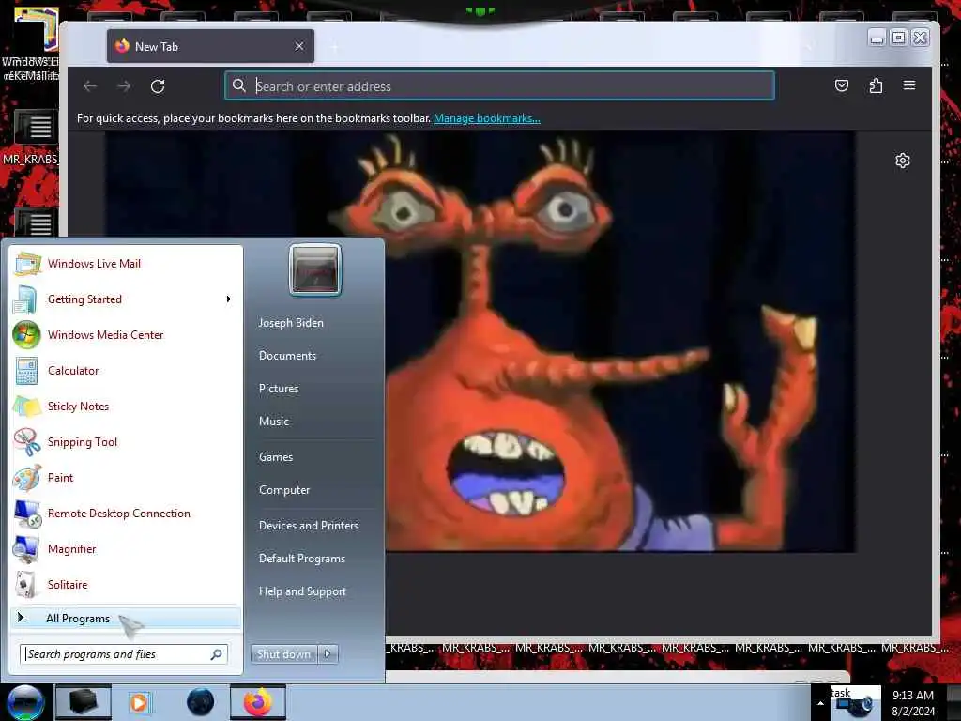Open the Firefox hamburger menu
Screen dimensions: 961x721
(x=909, y=85)
